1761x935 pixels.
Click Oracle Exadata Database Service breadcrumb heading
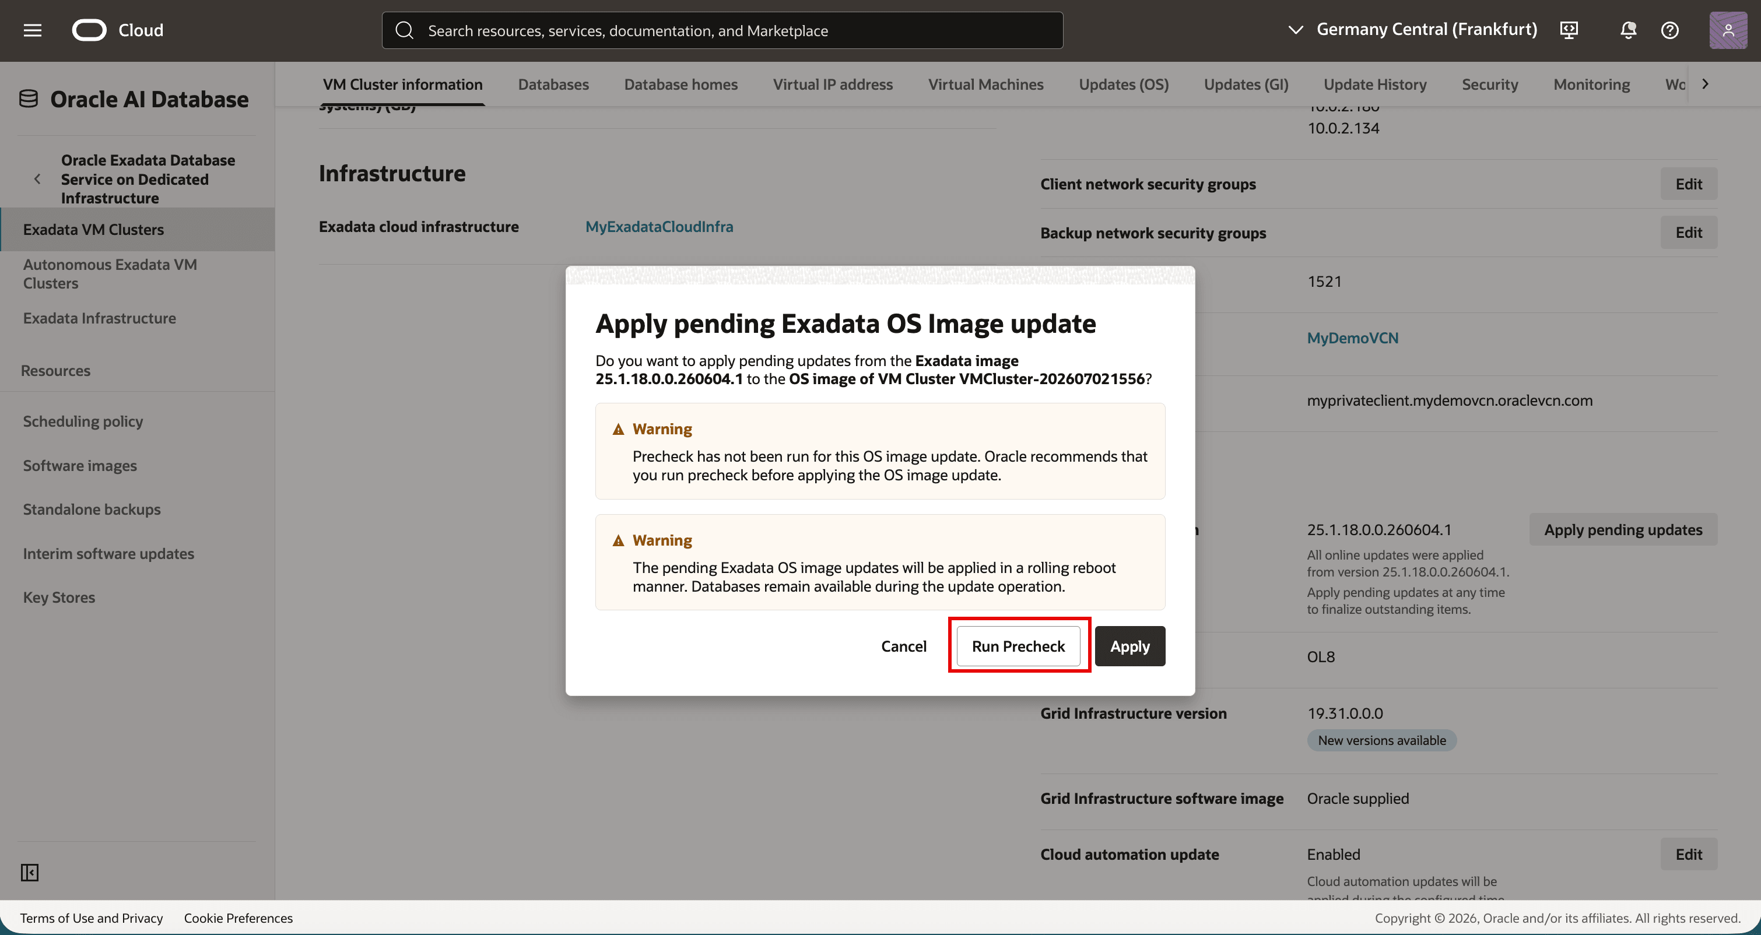coord(148,179)
